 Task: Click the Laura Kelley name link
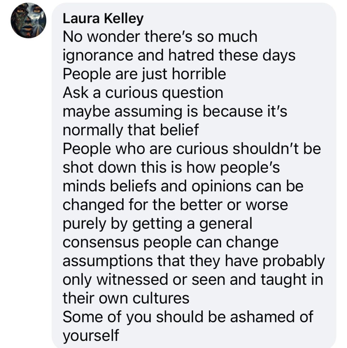click(103, 19)
